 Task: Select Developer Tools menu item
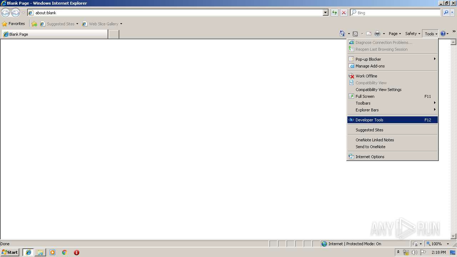[x=392, y=120]
